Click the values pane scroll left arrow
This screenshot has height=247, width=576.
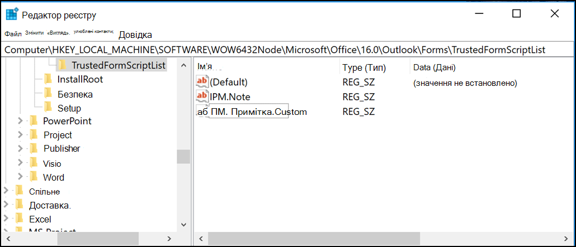[201, 239]
